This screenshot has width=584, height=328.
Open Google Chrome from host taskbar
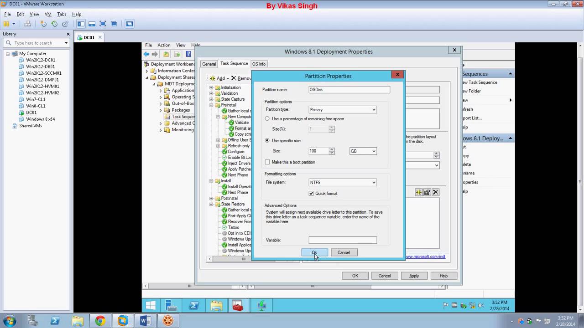point(100,321)
